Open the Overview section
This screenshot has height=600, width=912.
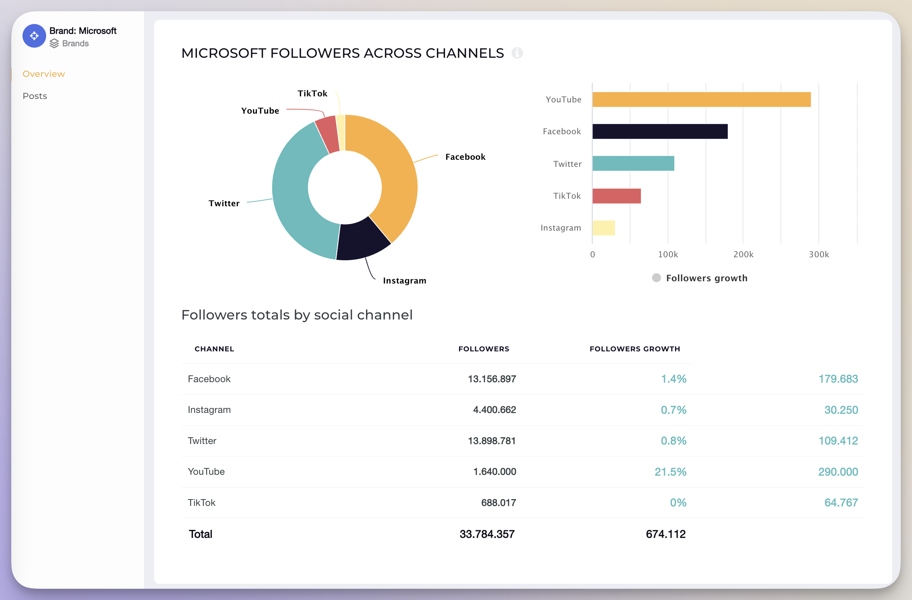pyautogui.click(x=43, y=74)
